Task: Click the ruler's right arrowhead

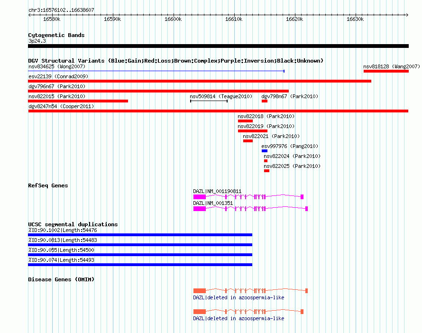Action: [x=407, y=15]
